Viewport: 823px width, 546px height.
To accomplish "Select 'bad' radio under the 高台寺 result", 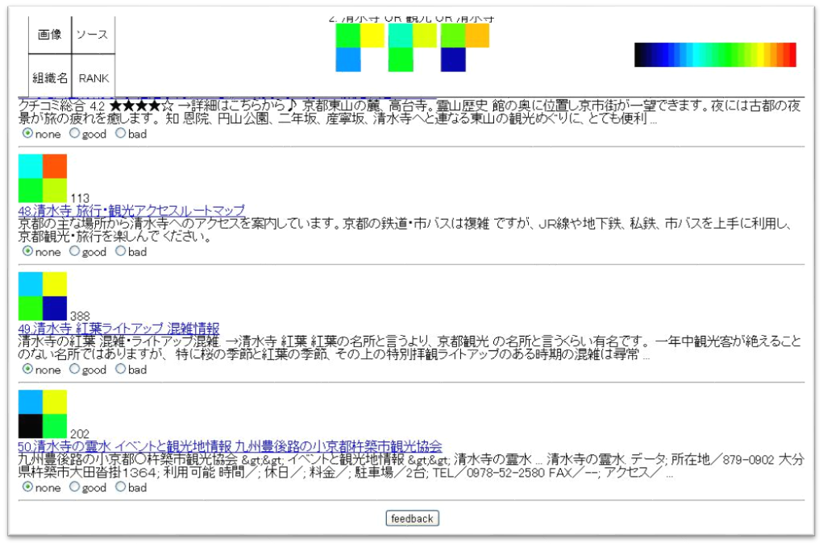I will 121,134.
